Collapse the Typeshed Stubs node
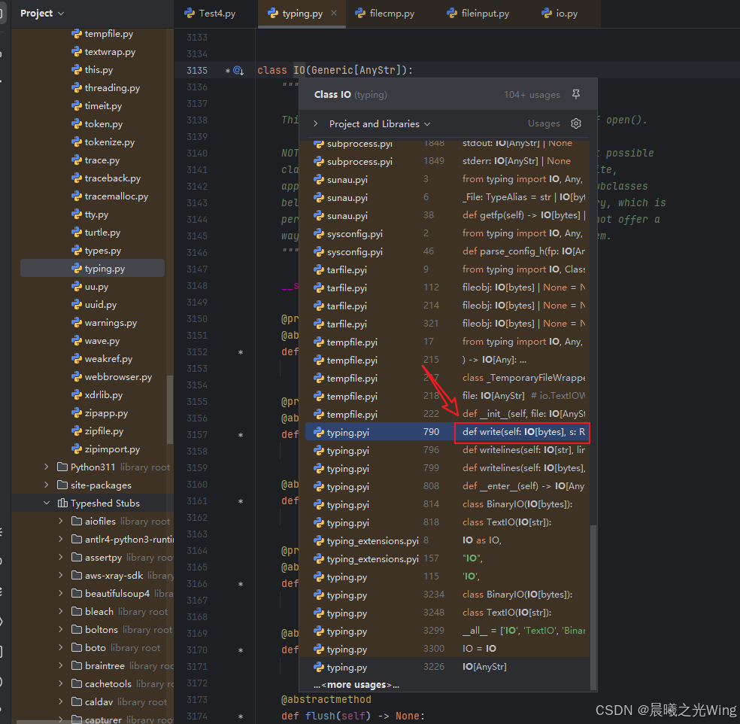Viewport: 740px width, 724px height. point(47,503)
